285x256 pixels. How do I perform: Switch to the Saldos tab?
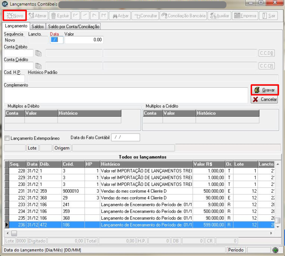38,27
